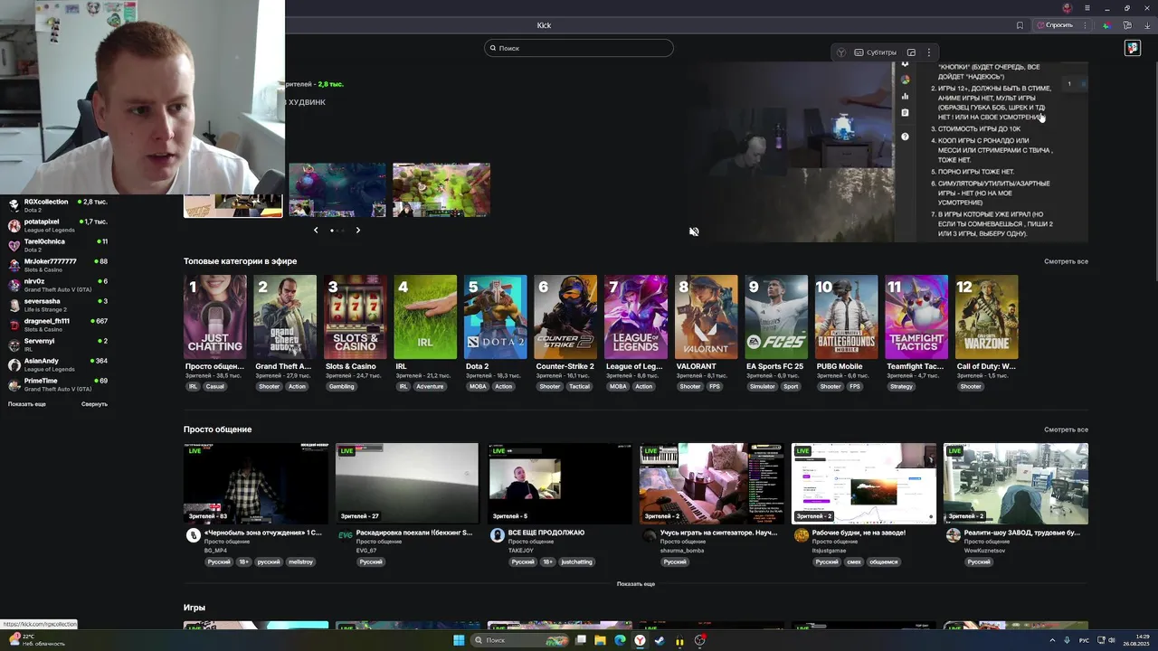Open the Counter-Strike 2 category card
Screen dimensions: 1158x651
pyautogui.click(x=565, y=317)
